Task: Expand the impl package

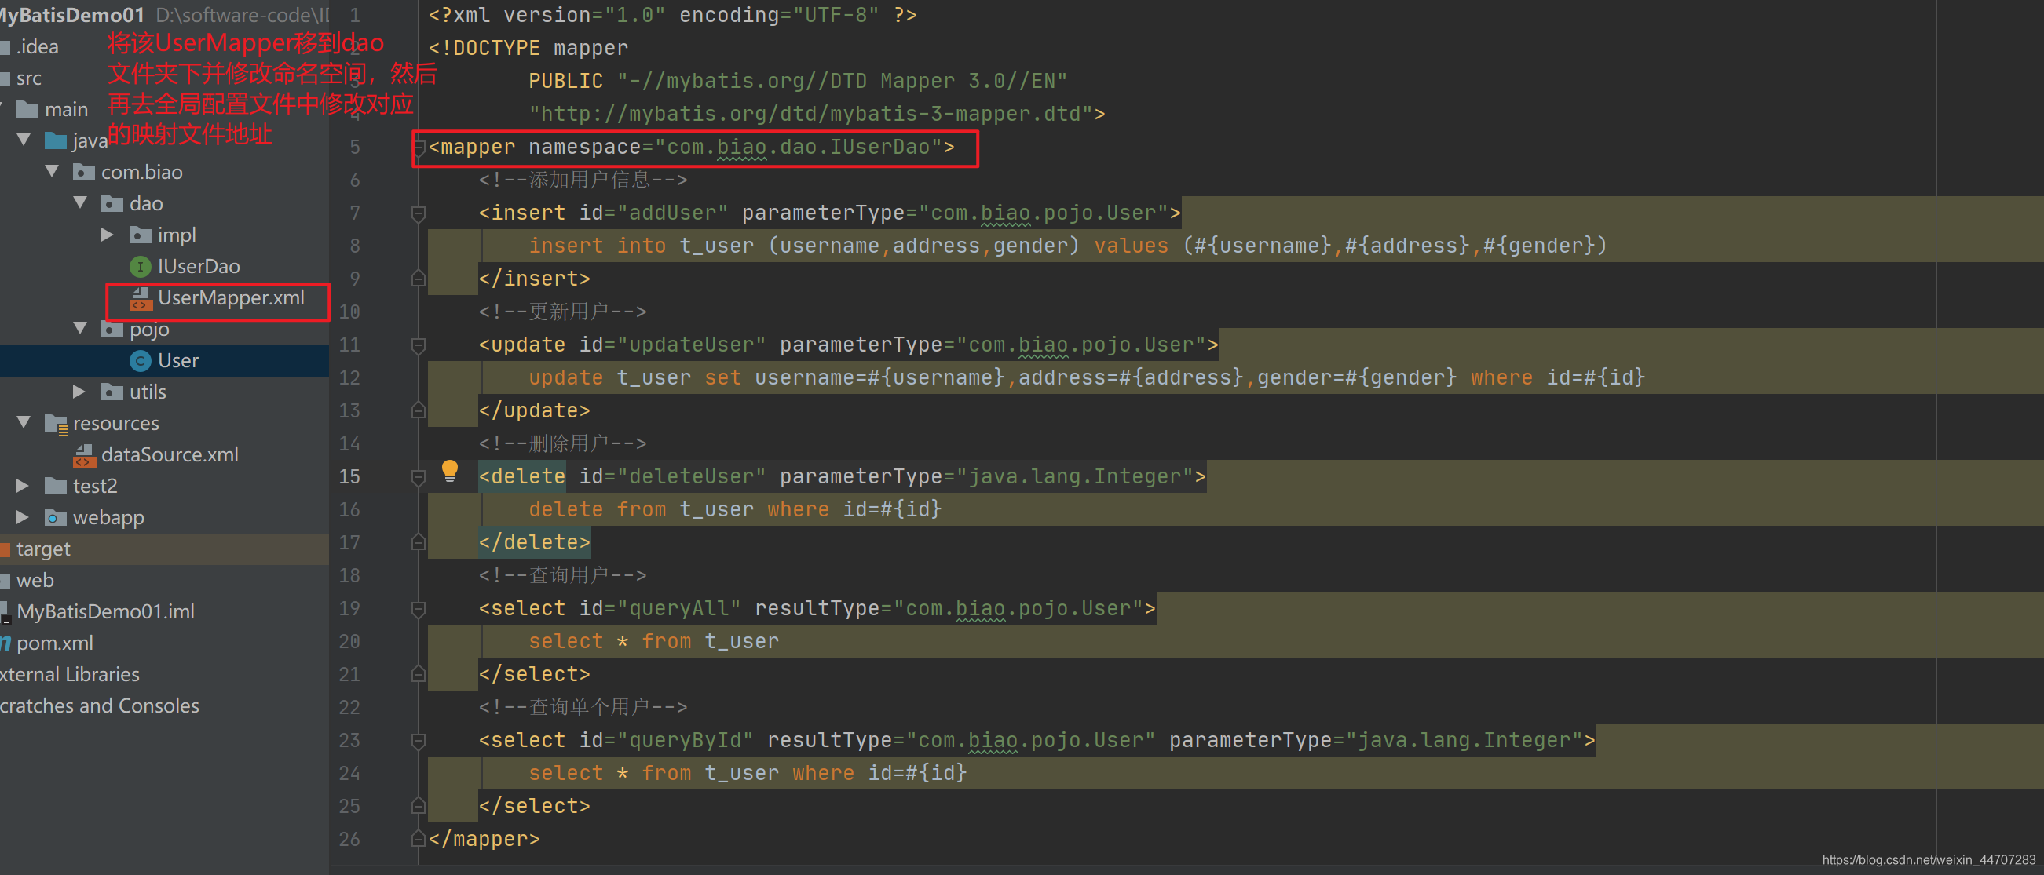Action: point(108,235)
